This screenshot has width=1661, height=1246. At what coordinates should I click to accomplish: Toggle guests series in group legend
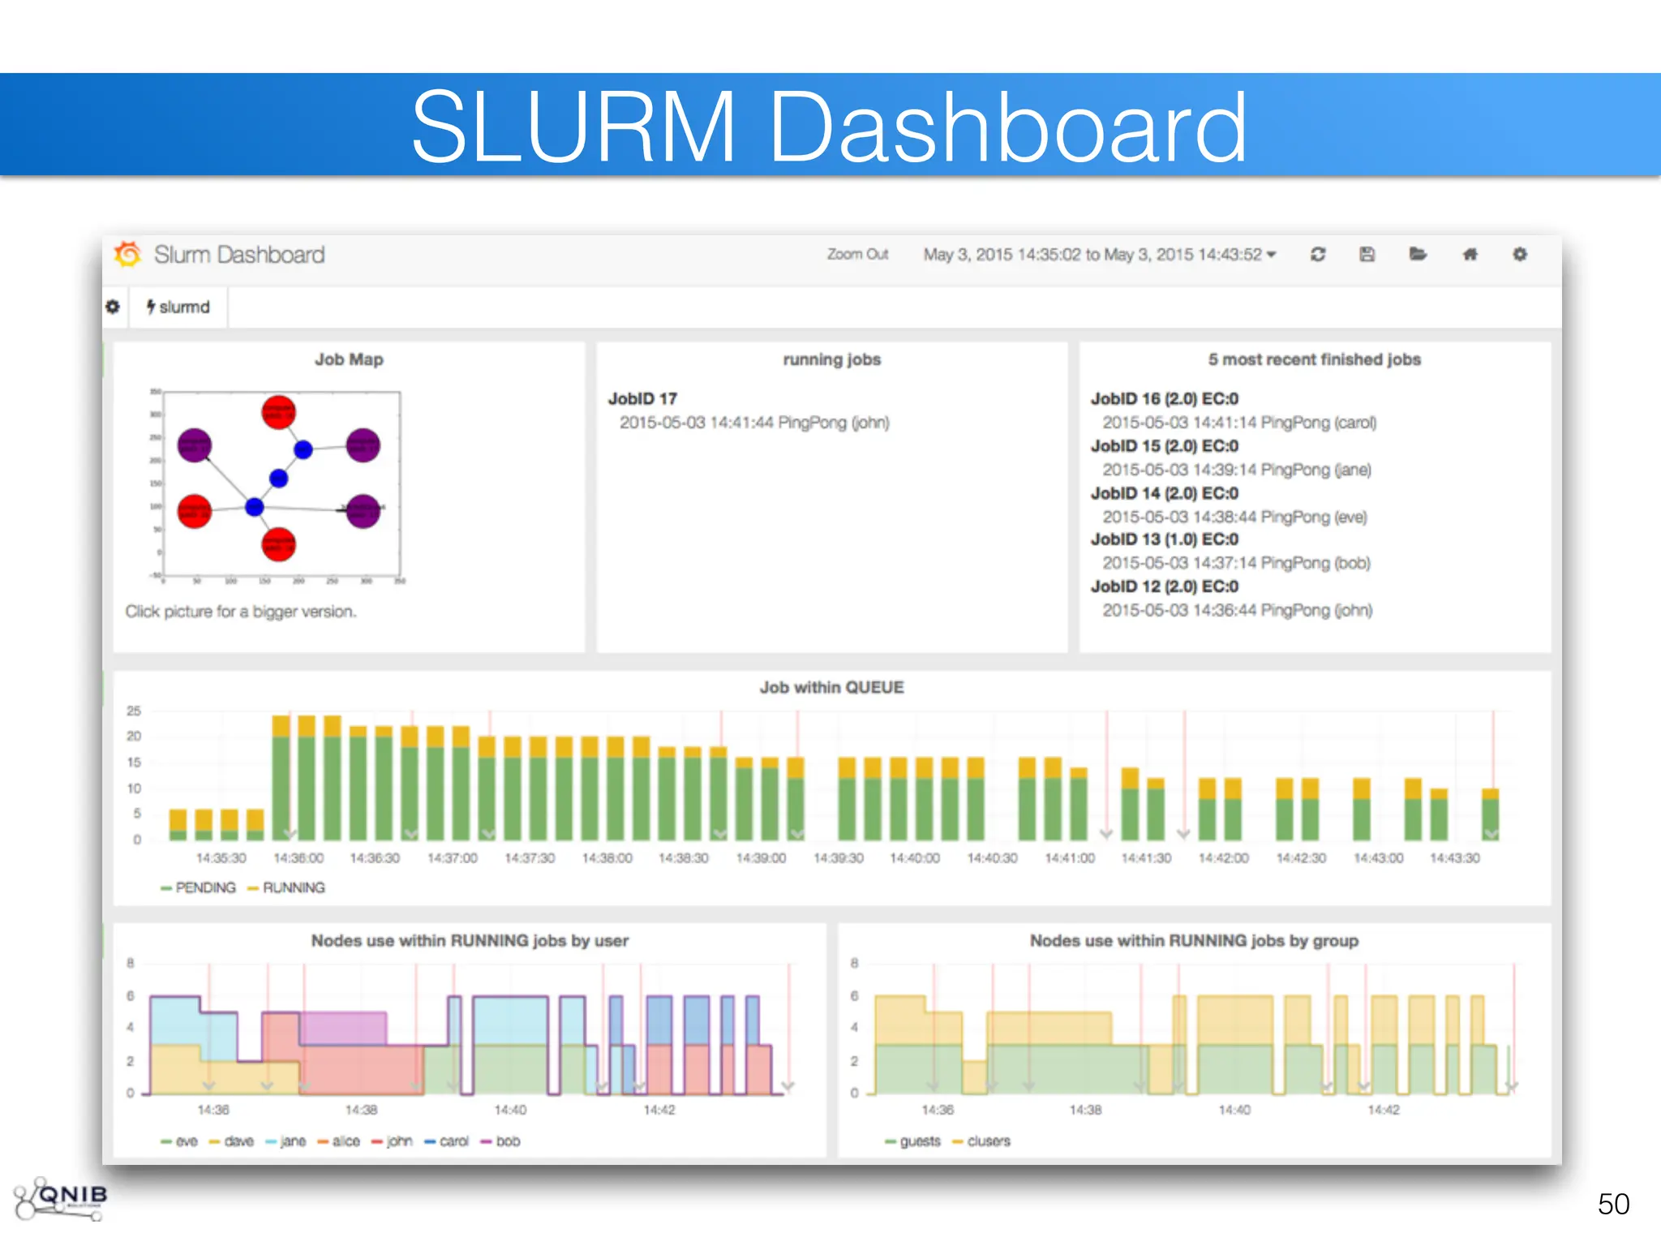click(x=919, y=1141)
